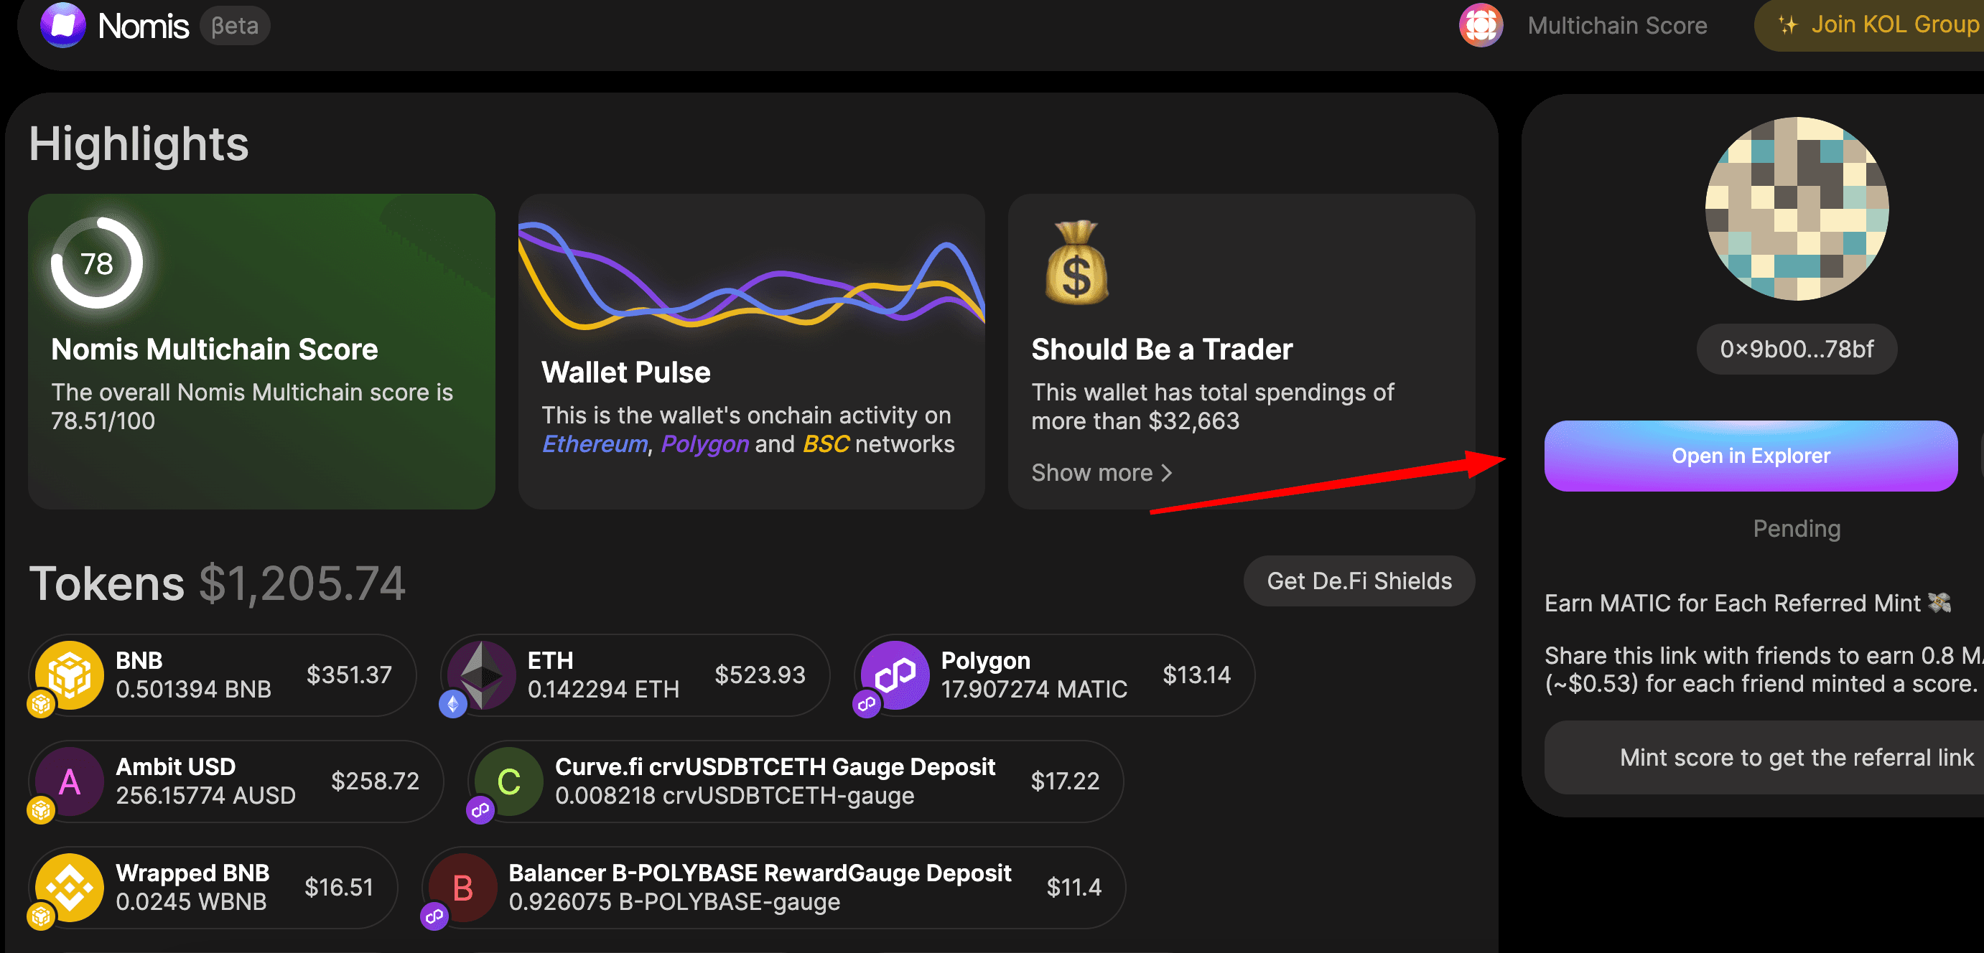Expand Show more under Should Be a Trader
The image size is (1984, 953).
pyautogui.click(x=1101, y=473)
